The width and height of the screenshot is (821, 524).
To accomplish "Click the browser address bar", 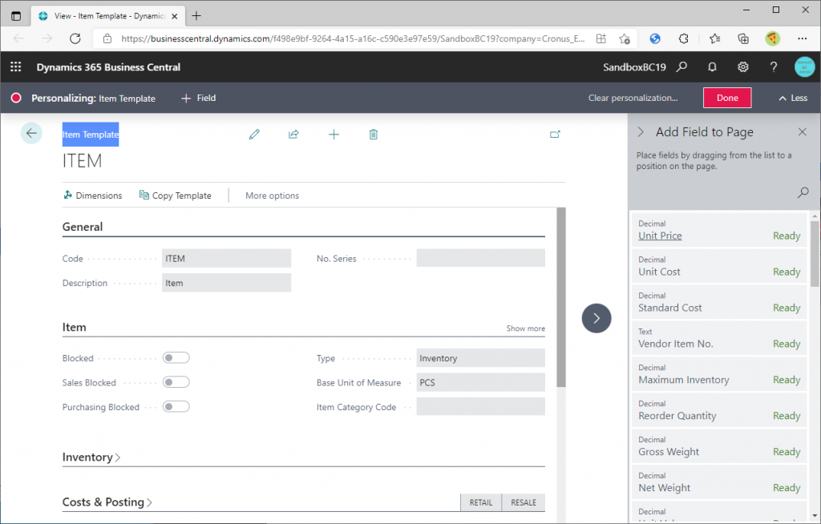I will (x=353, y=38).
